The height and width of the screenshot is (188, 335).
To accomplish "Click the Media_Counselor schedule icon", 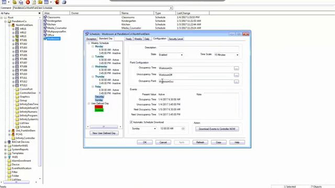I will 45,28.
